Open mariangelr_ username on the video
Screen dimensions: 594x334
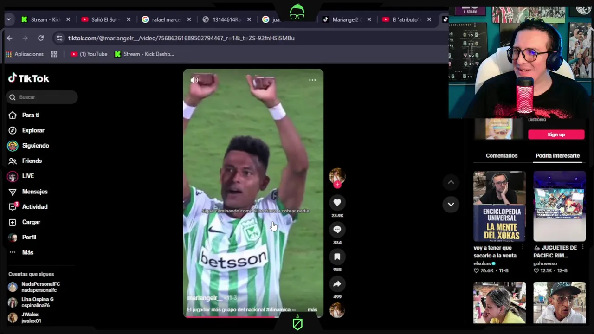(205, 298)
